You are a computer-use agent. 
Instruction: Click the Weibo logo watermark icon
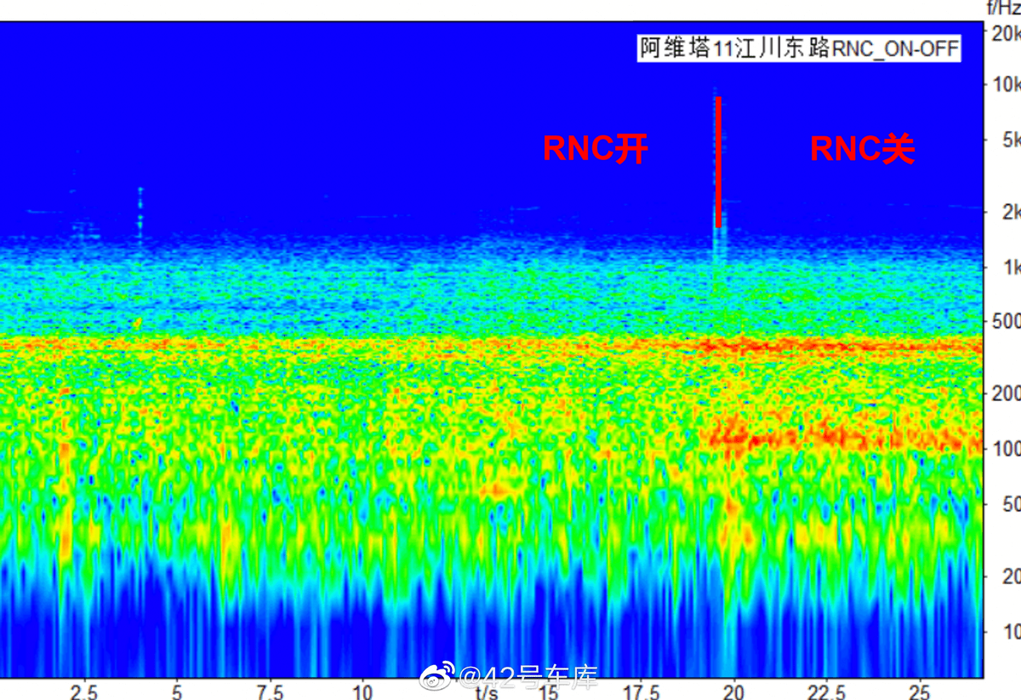click(x=437, y=678)
